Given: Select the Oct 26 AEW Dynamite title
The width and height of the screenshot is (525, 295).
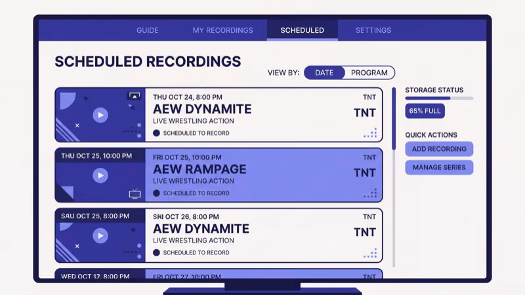Looking at the screenshot, I should pos(201,229).
